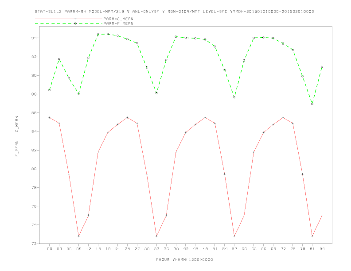
Task: Click the chart title beginning STAT=SL1L2
Action: (174, 12)
